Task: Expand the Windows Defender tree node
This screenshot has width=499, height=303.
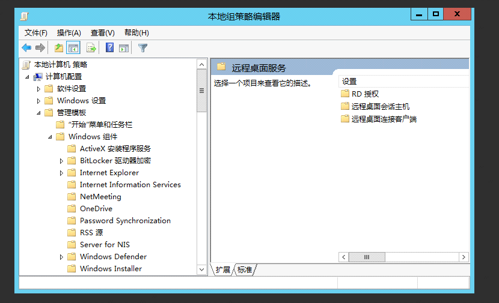Action: (x=62, y=257)
